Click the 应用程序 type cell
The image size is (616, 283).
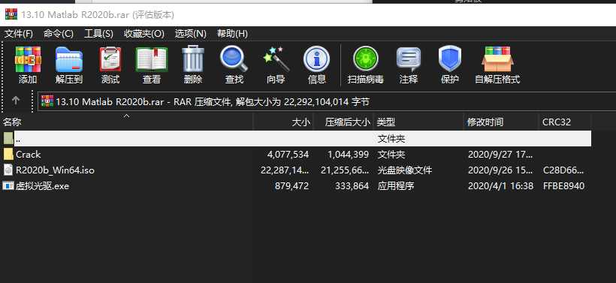click(x=396, y=185)
